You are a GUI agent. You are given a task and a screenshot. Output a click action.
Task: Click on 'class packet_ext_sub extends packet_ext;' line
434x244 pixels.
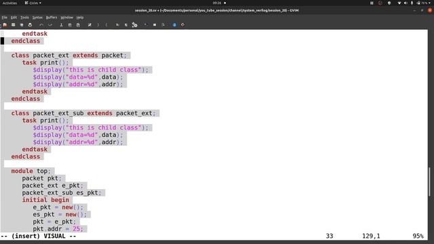coord(83,113)
